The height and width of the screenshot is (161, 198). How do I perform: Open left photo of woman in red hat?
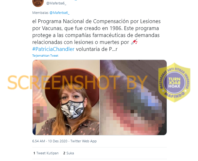click(x=66, y=97)
